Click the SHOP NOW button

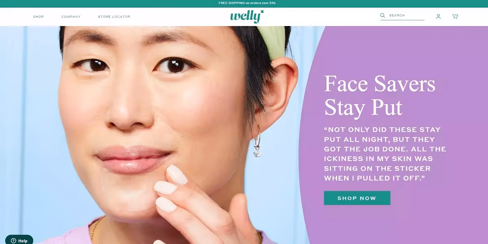357,198
